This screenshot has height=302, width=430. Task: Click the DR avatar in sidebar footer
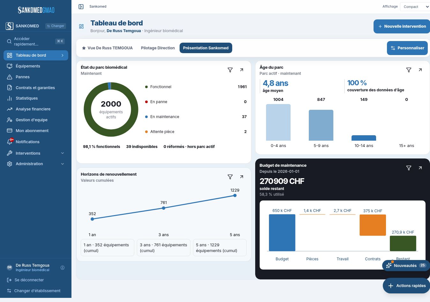pyautogui.click(x=10, y=268)
